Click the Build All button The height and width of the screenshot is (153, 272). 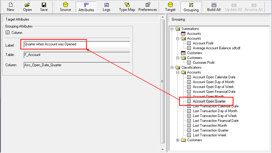click(214, 7)
